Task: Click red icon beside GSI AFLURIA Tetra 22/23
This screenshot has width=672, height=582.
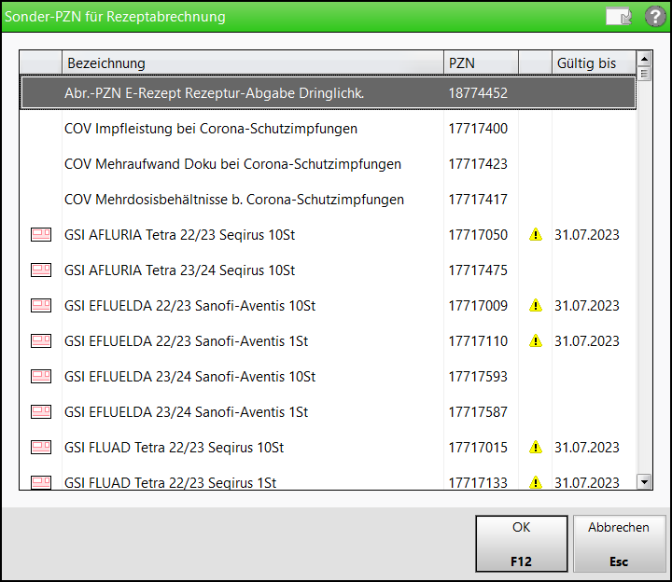Action: click(41, 235)
